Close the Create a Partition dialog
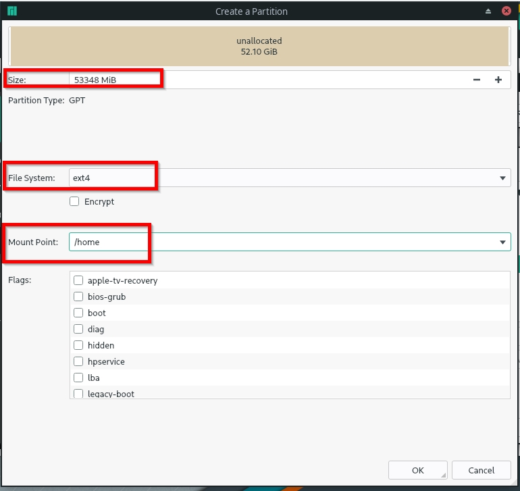This screenshot has width=520, height=491. coord(506,11)
